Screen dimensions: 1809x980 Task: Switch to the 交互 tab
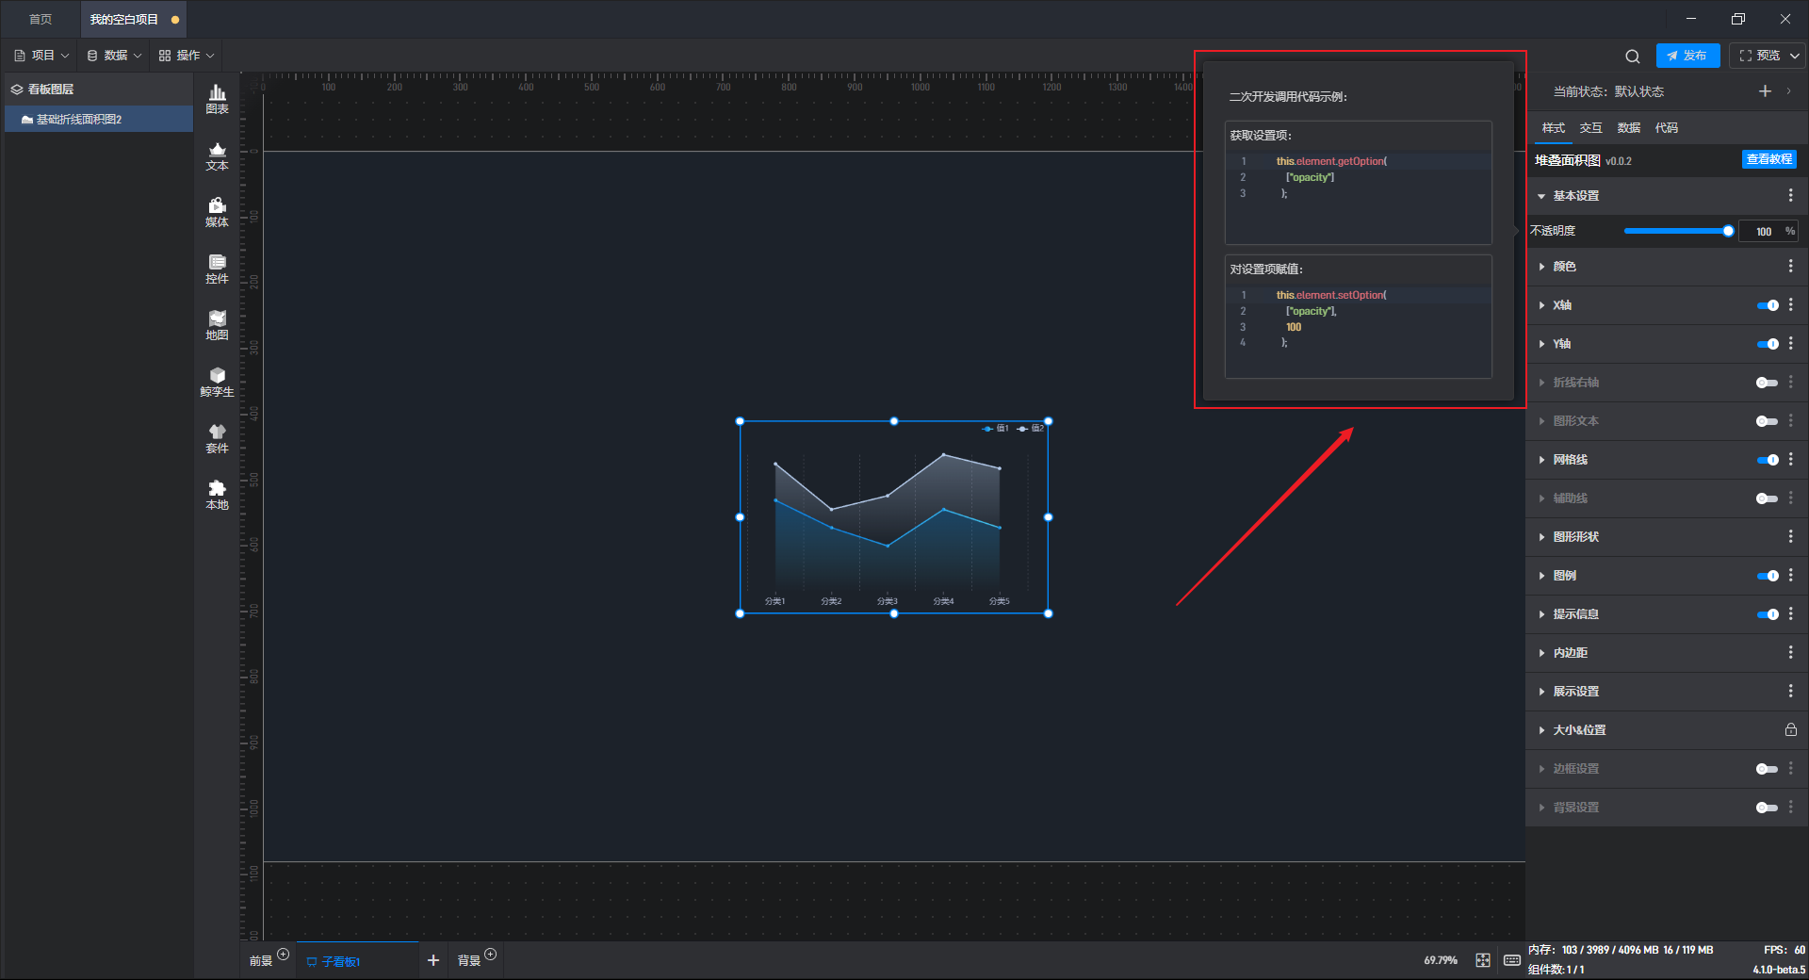1591,128
